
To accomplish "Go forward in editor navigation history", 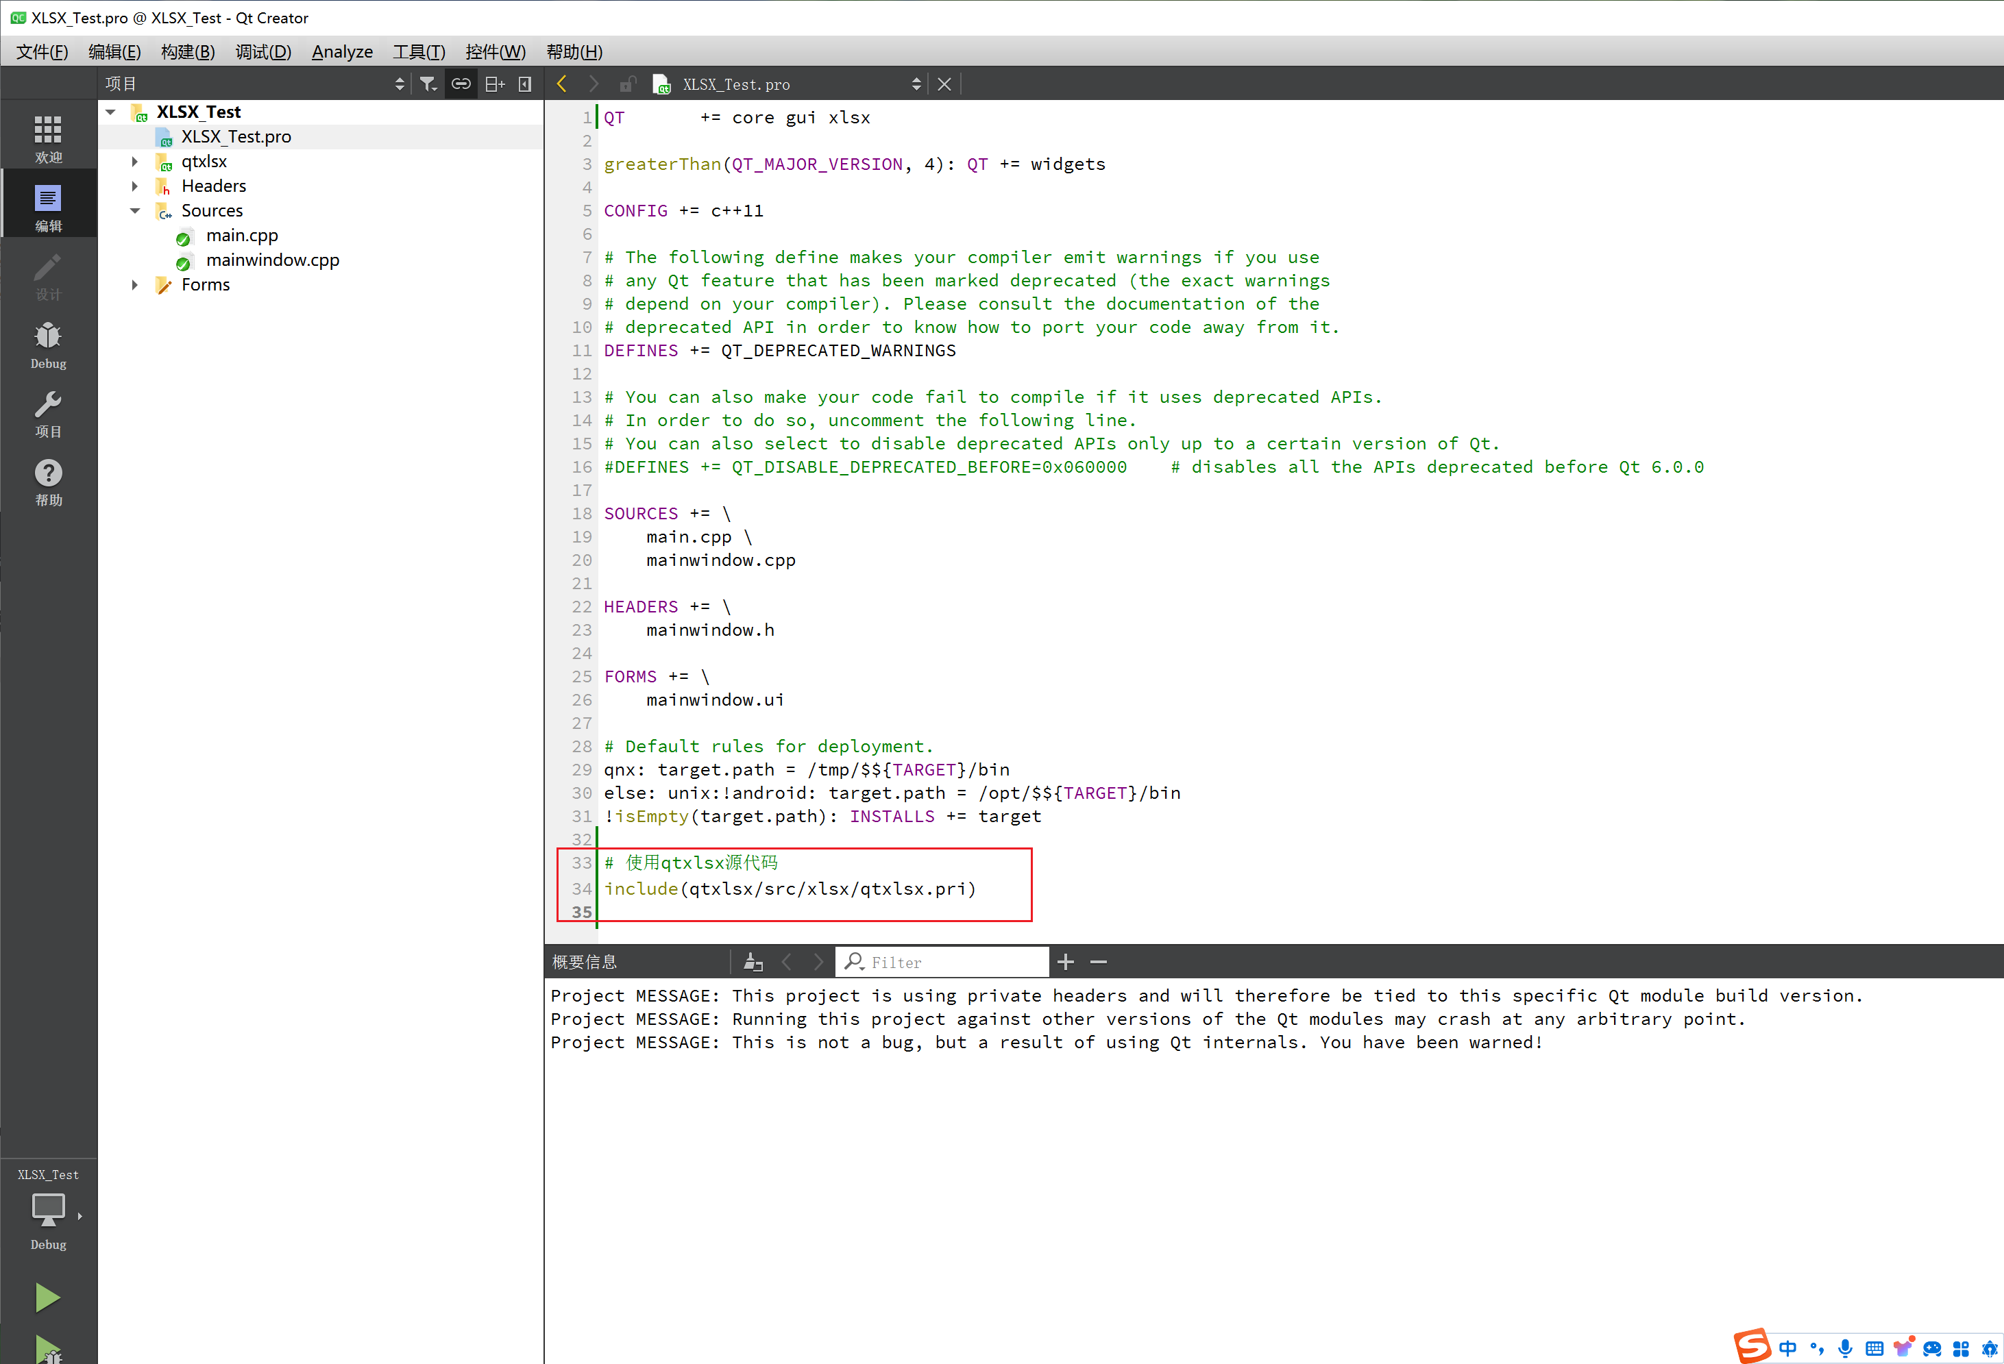I will click(594, 84).
